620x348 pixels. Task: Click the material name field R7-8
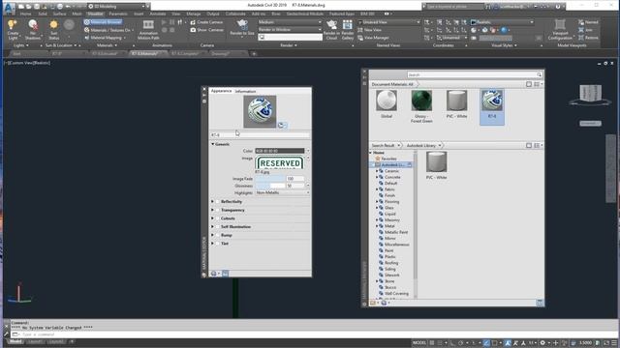(260, 135)
